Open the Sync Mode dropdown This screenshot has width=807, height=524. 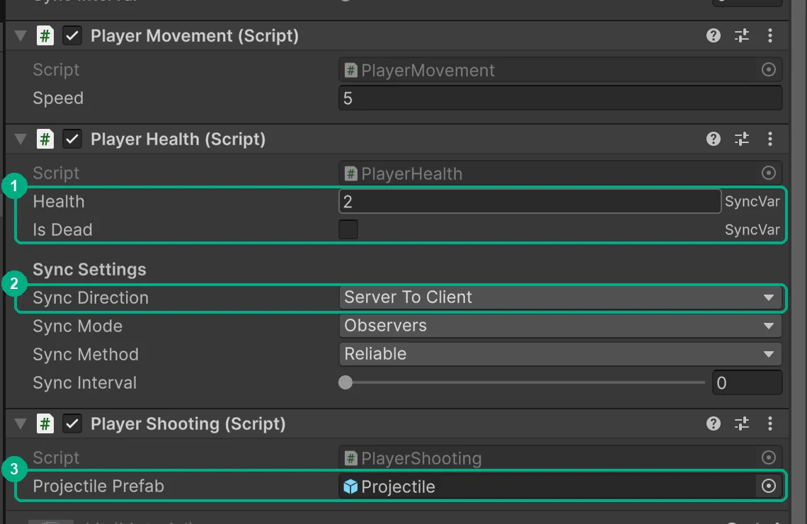click(560, 326)
